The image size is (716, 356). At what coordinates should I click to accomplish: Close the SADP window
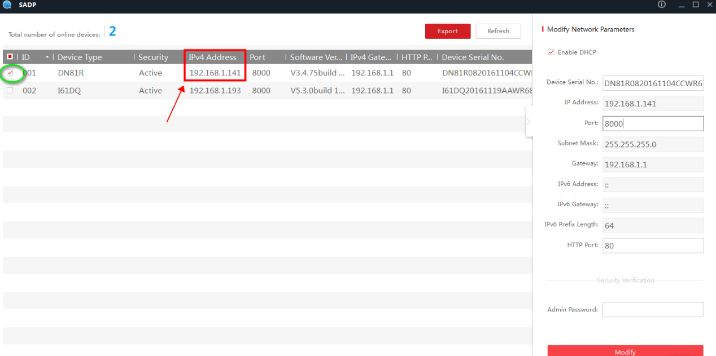[x=710, y=5]
